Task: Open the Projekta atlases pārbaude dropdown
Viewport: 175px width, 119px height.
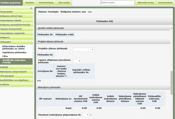Action: point(83,50)
